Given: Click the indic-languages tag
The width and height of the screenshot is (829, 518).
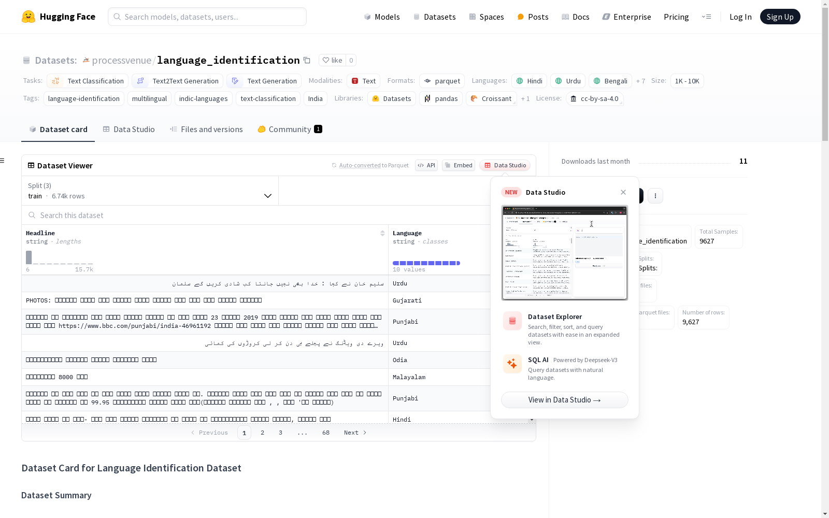Looking at the screenshot, I should 204,98.
